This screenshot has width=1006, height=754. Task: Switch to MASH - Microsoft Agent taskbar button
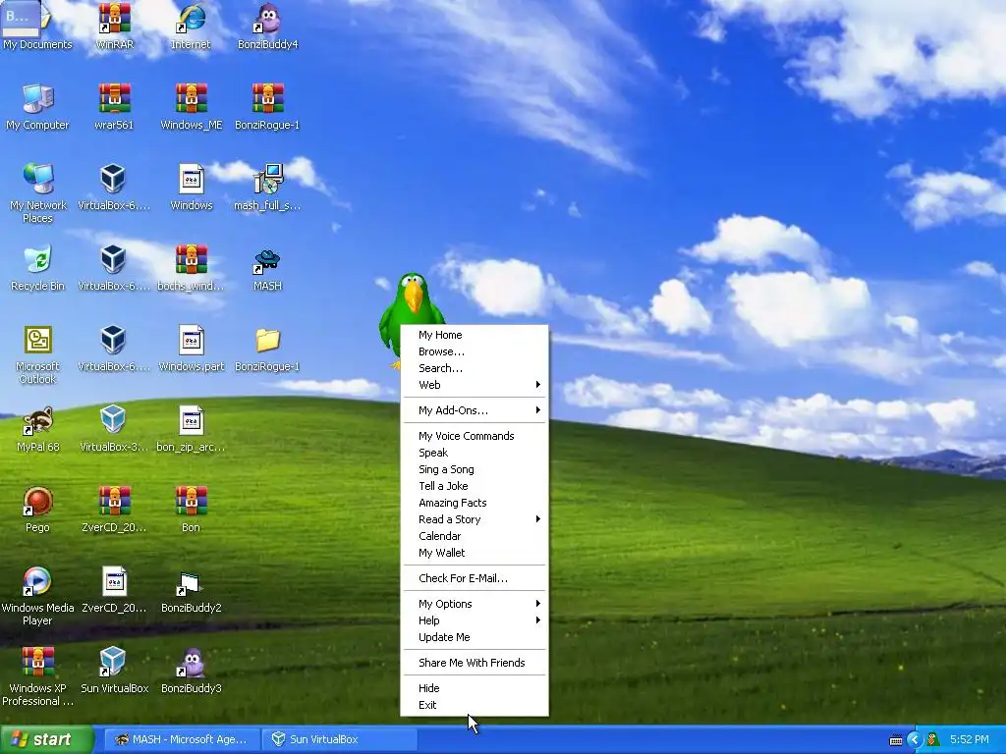click(x=182, y=740)
